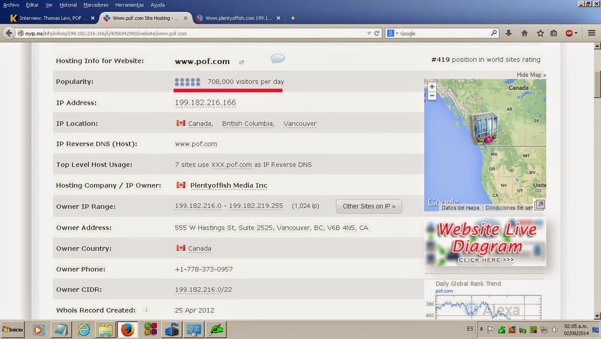
Task: Open the Inicio start button
Action: 12,330
